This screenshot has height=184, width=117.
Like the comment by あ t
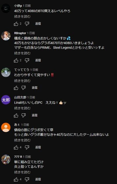pyautogui.click(x=16, y=147)
